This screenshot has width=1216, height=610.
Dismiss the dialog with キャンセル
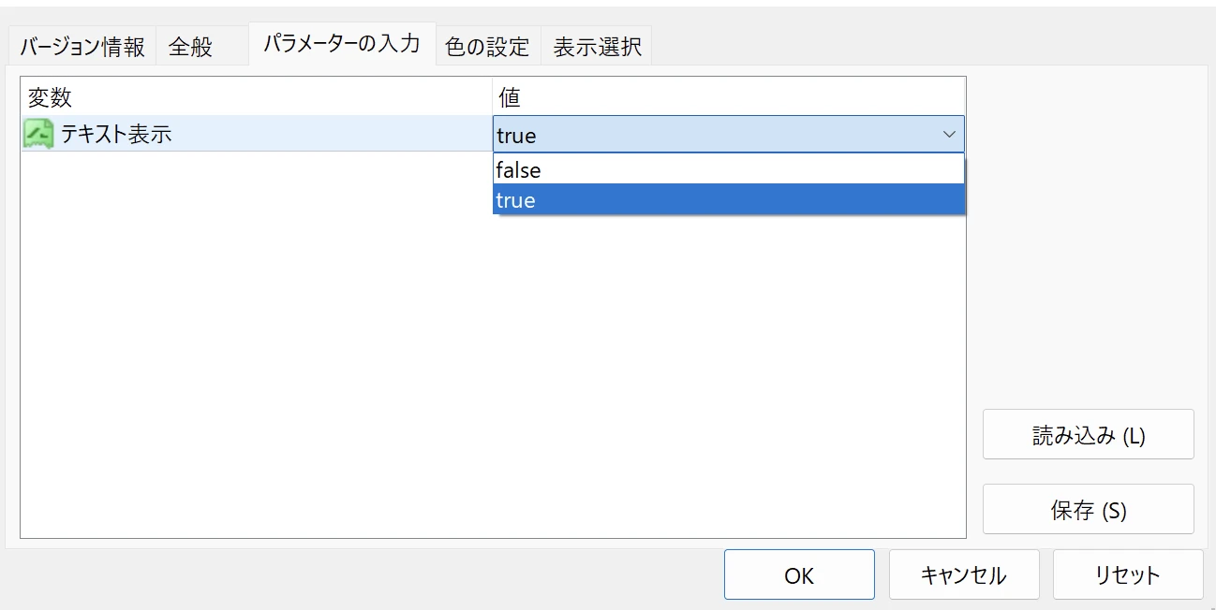(x=964, y=574)
